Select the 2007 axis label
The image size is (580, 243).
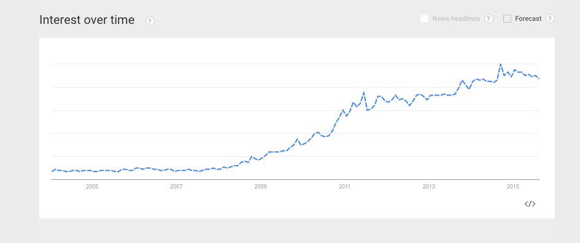point(176,187)
